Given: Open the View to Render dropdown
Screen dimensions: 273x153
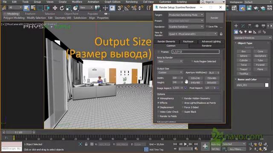Looking at the screenshot, I should 193,34.
